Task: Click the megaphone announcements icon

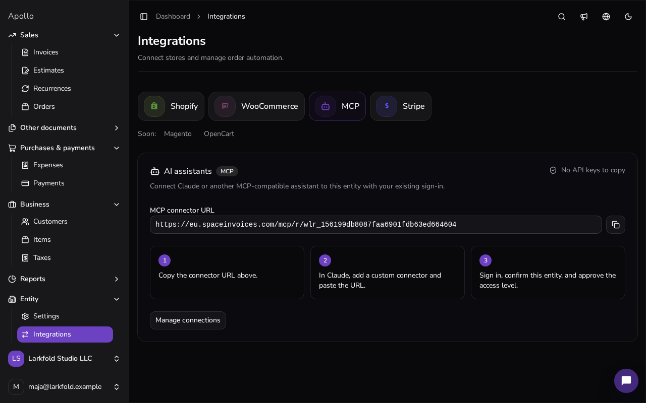Action: (x=584, y=17)
